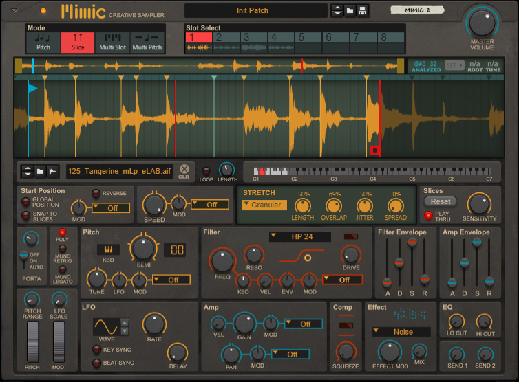The image size is (519, 382).
Task: Click Filter Envelope sustain slider
Action: [412, 243]
